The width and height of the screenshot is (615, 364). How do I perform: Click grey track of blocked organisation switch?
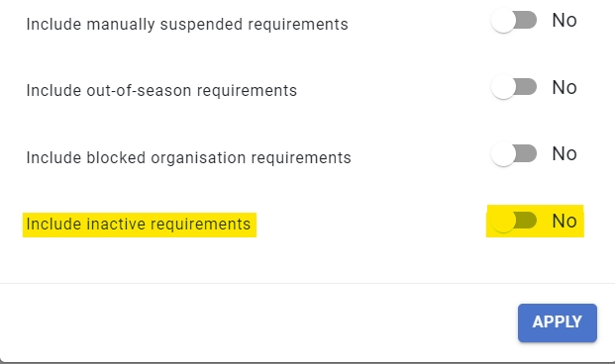click(526, 153)
